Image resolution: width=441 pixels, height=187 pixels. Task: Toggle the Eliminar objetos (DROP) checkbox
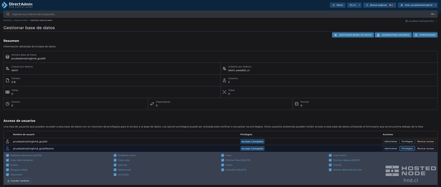click(330, 160)
